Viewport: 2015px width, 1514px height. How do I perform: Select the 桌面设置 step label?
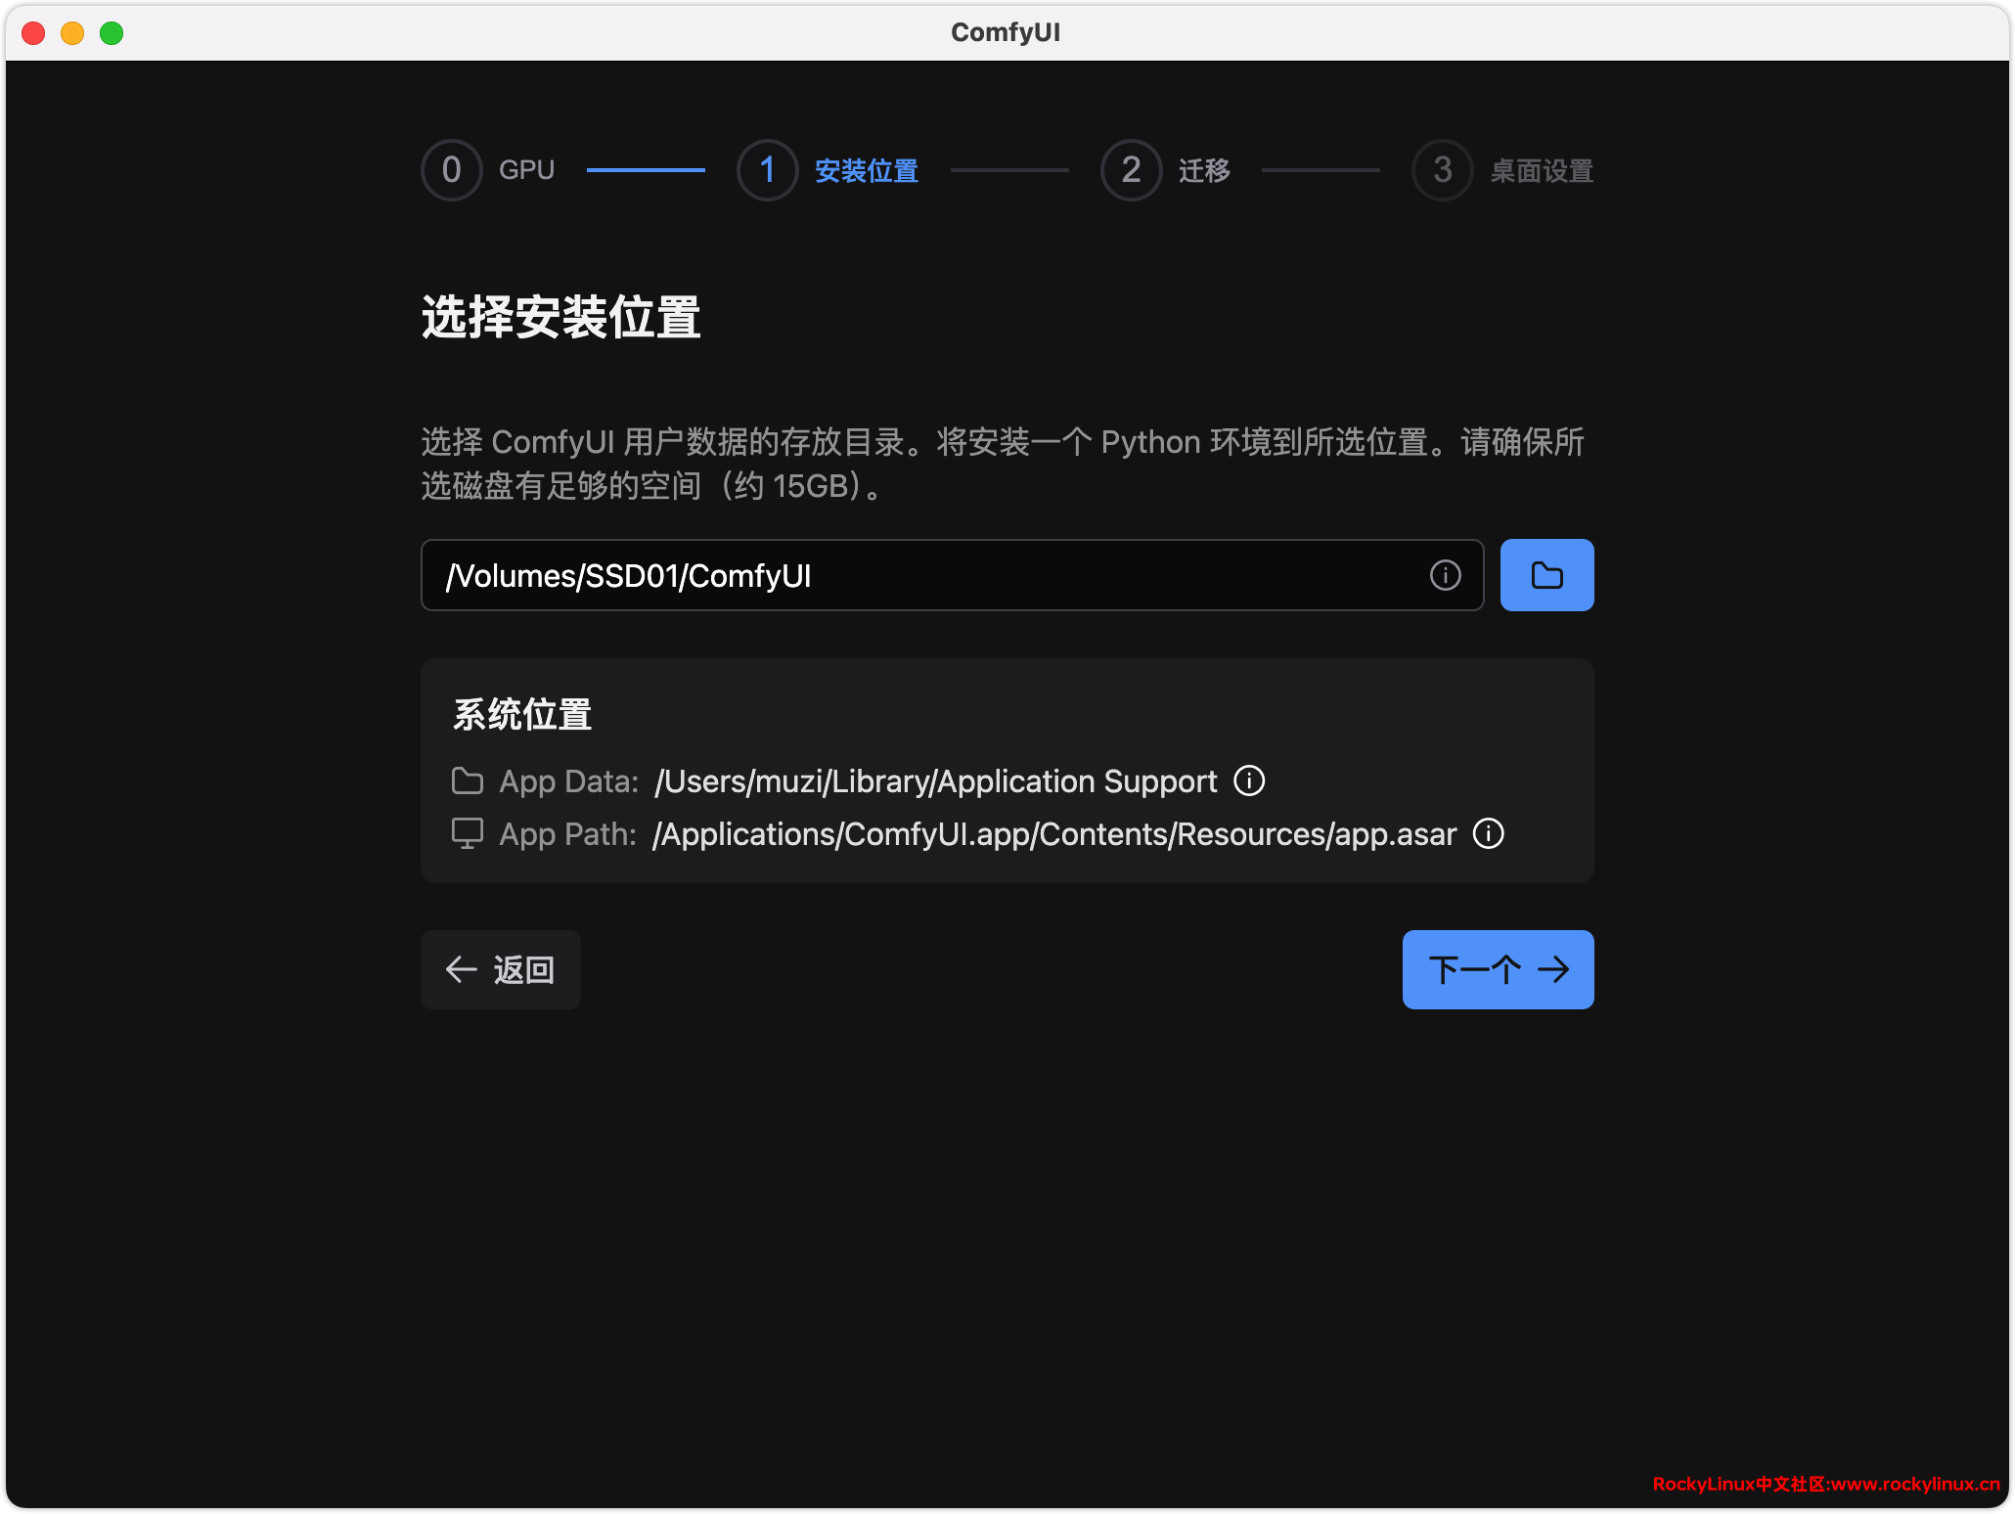coord(1542,171)
